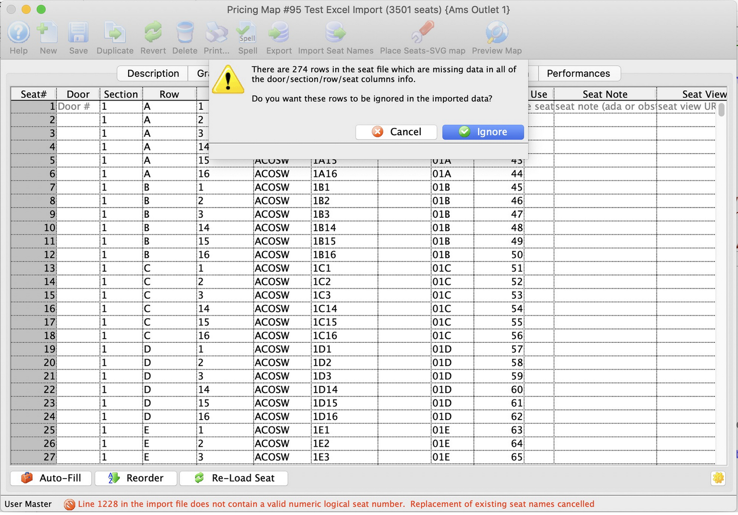
Task: Click the green zoom window button
Action: pyautogui.click(x=42, y=9)
